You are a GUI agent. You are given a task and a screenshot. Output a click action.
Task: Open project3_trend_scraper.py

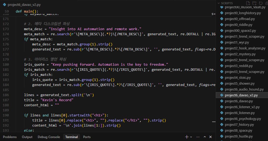click(244, 72)
